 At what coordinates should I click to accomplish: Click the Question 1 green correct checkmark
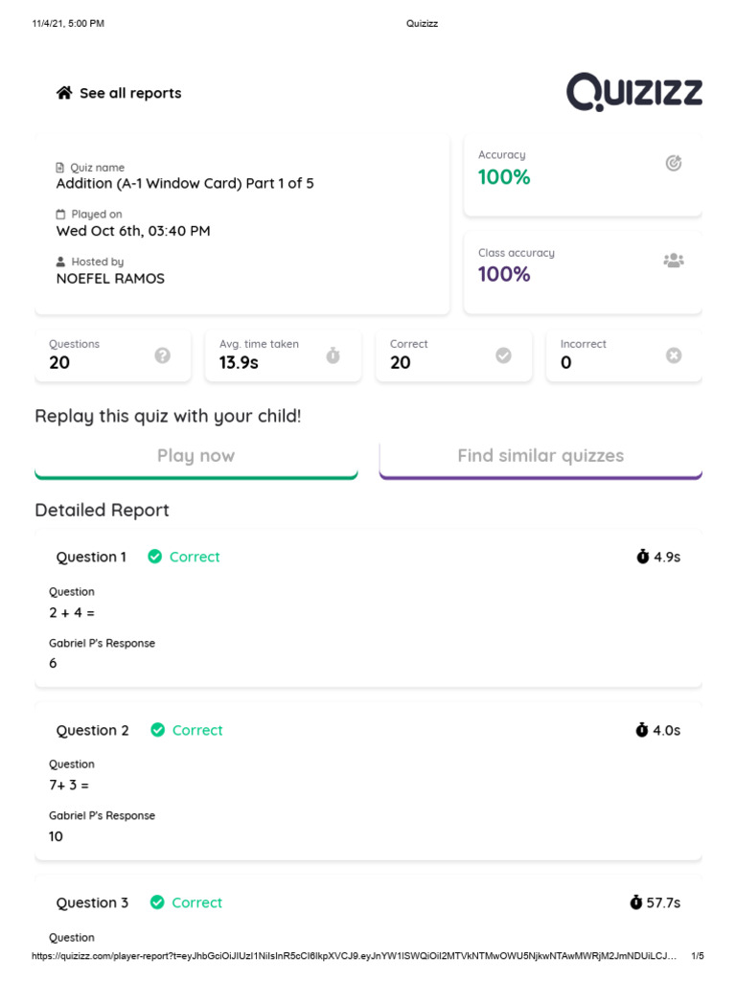pyautogui.click(x=154, y=557)
